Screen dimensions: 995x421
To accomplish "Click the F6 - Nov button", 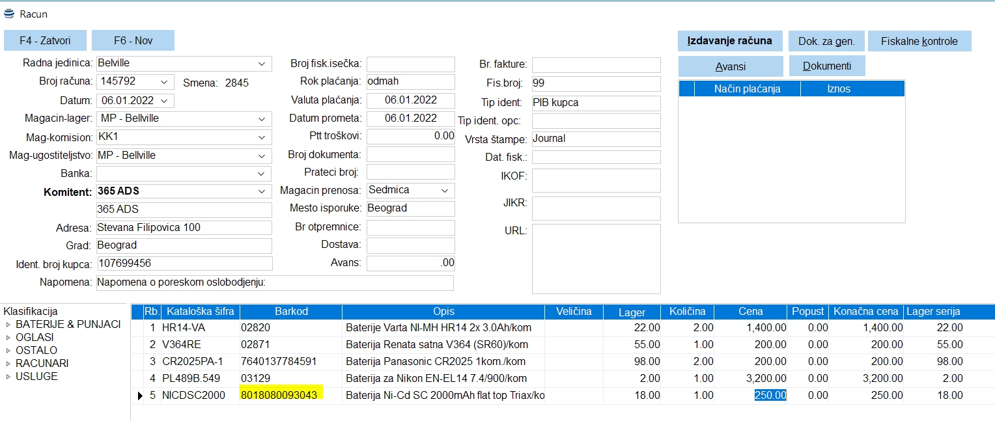I will point(133,40).
